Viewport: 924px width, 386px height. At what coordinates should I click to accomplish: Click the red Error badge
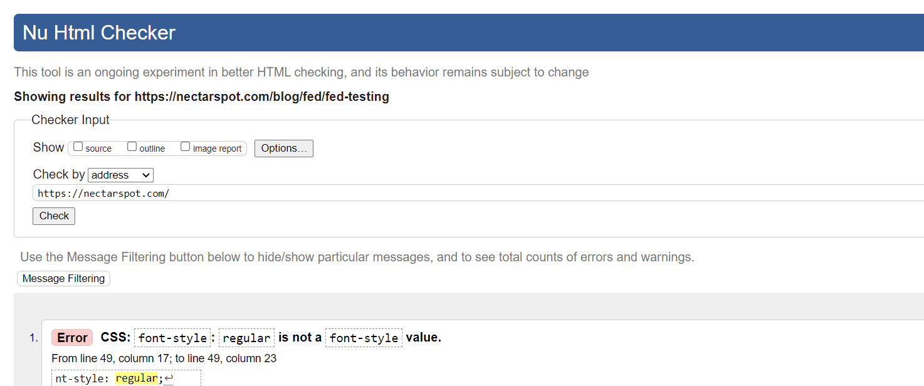(x=72, y=338)
